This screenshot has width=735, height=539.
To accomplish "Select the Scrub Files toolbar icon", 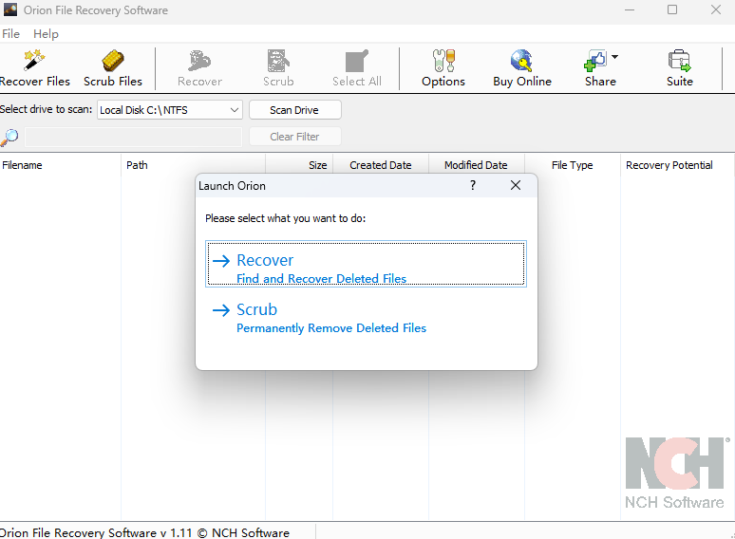I will point(113,61).
